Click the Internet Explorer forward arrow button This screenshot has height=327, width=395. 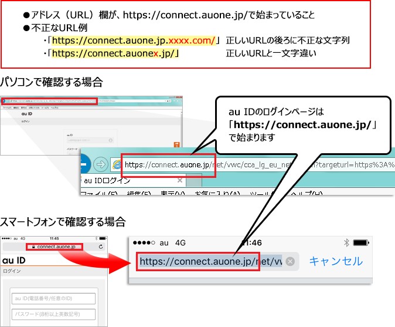point(101,164)
